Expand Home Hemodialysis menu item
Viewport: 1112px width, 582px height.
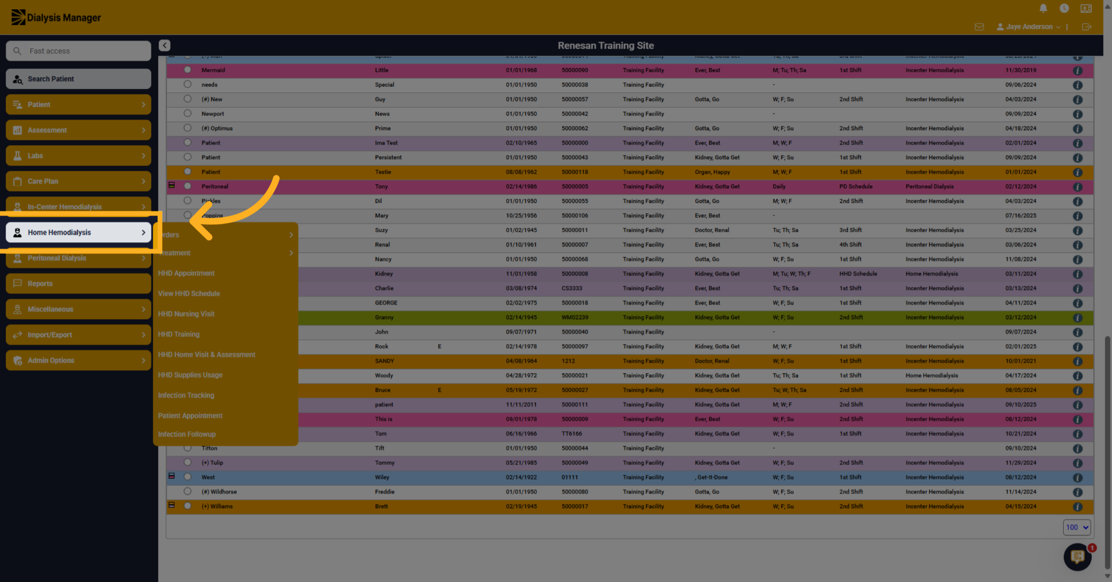(x=78, y=232)
